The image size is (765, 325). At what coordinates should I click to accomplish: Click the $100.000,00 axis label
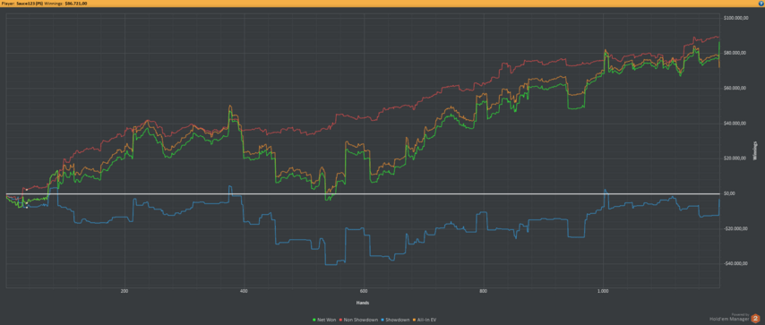[736, 18]
